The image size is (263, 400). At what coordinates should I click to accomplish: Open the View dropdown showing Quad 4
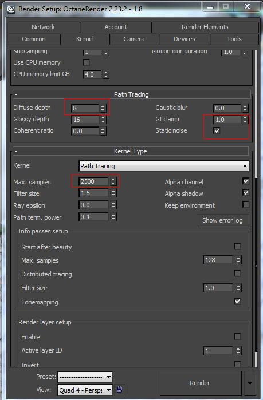tap(85, 390)
